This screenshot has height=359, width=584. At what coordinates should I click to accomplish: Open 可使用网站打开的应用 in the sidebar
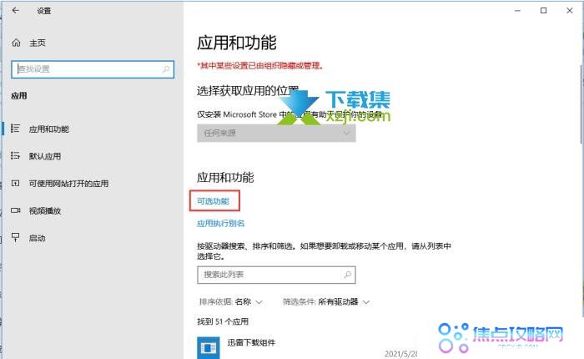69,184
